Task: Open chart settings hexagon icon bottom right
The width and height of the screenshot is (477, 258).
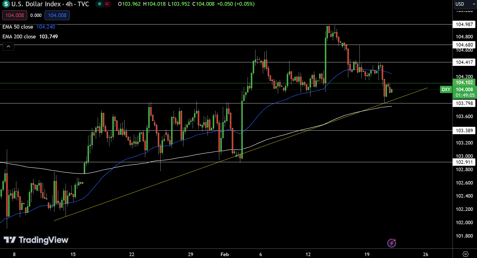Action: [466, 254]
